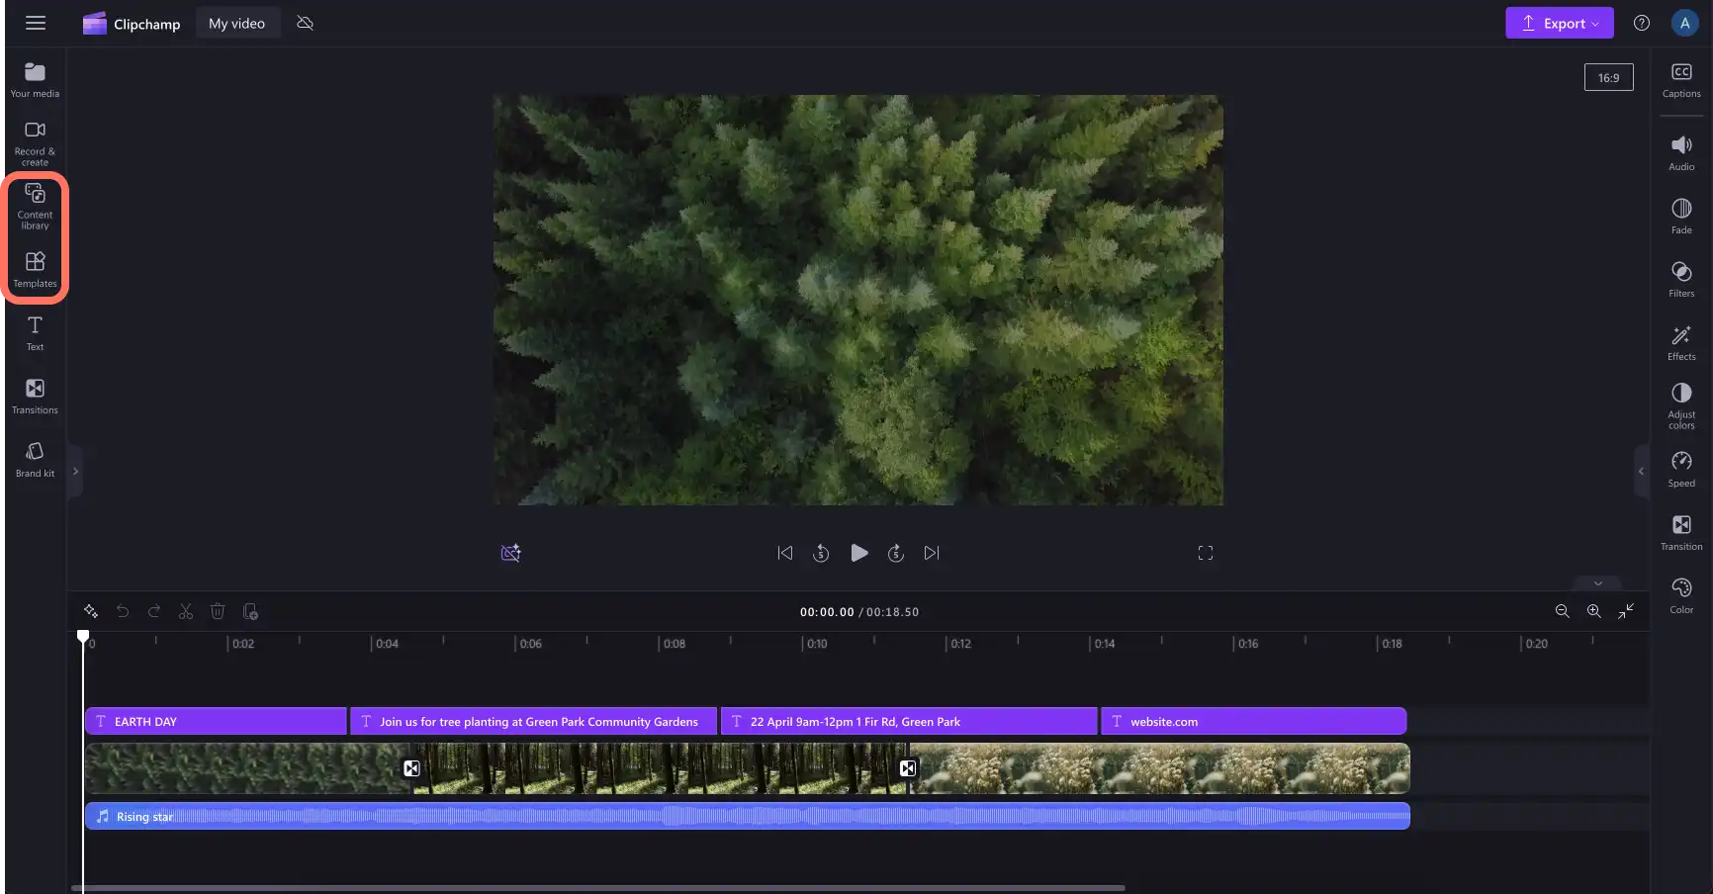The image size is (1713, 894).
Task: Collapse timeline with chevron below preview
Action: (1598, 583)
